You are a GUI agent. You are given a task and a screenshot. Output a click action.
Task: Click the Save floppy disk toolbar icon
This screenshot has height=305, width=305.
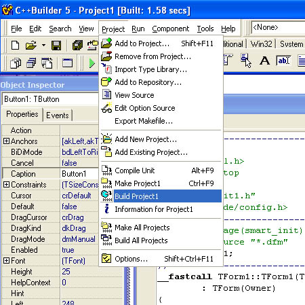point(56,46)
